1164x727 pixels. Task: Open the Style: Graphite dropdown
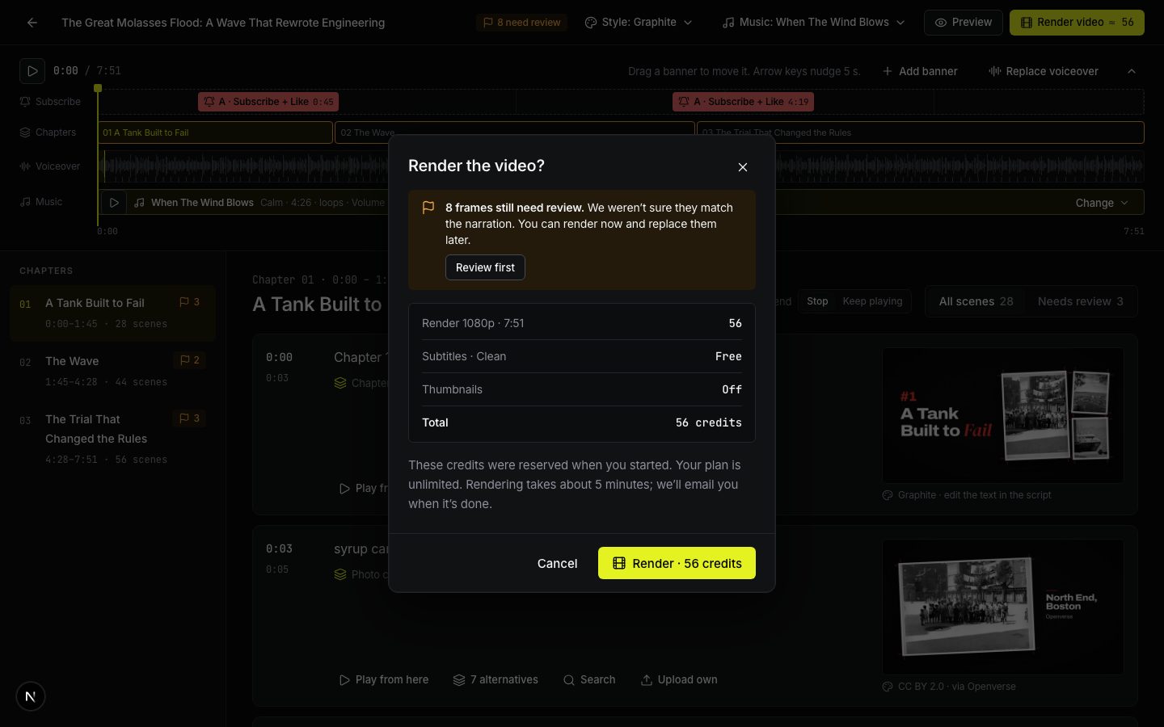click(639, 23)
